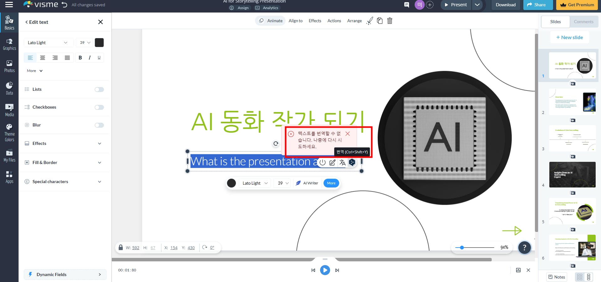Open the comments speech bubble icon
This screenshot has height=282, width=601.
(x=407, y=5)
